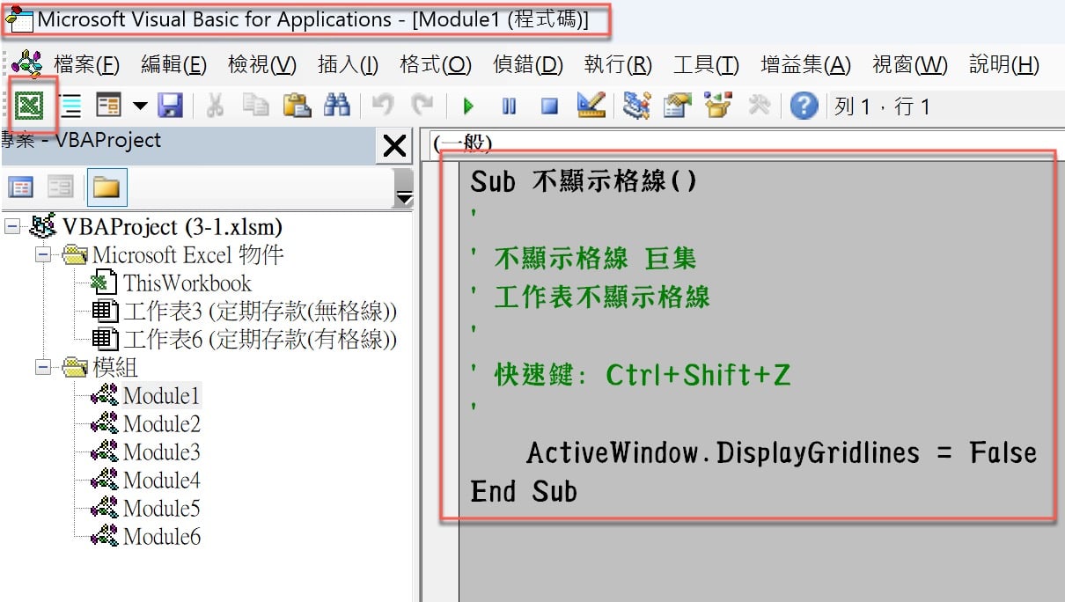The width and height of the screenshot is (1065, 602).
Task: Click the line 'Sub 不顯示格線()'
Action: click(x=584, y=182)
